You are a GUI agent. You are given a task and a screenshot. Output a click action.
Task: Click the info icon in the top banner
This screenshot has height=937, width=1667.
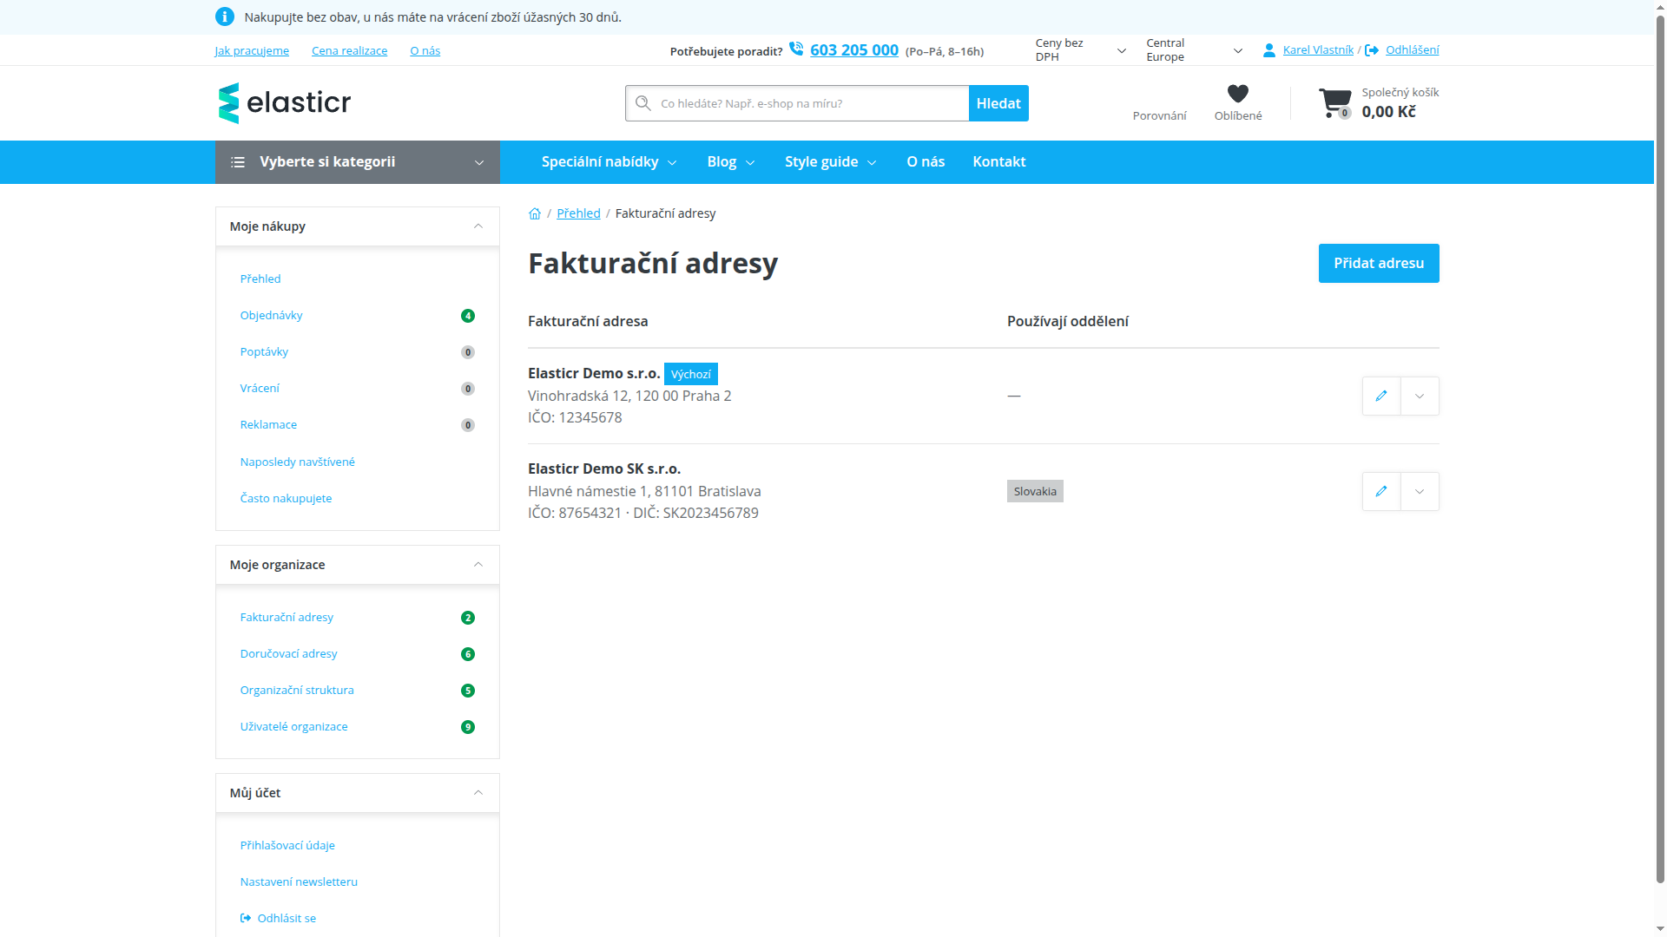[225, 16]
